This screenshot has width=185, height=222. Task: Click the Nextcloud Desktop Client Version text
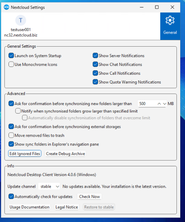[x=52, y=175]
